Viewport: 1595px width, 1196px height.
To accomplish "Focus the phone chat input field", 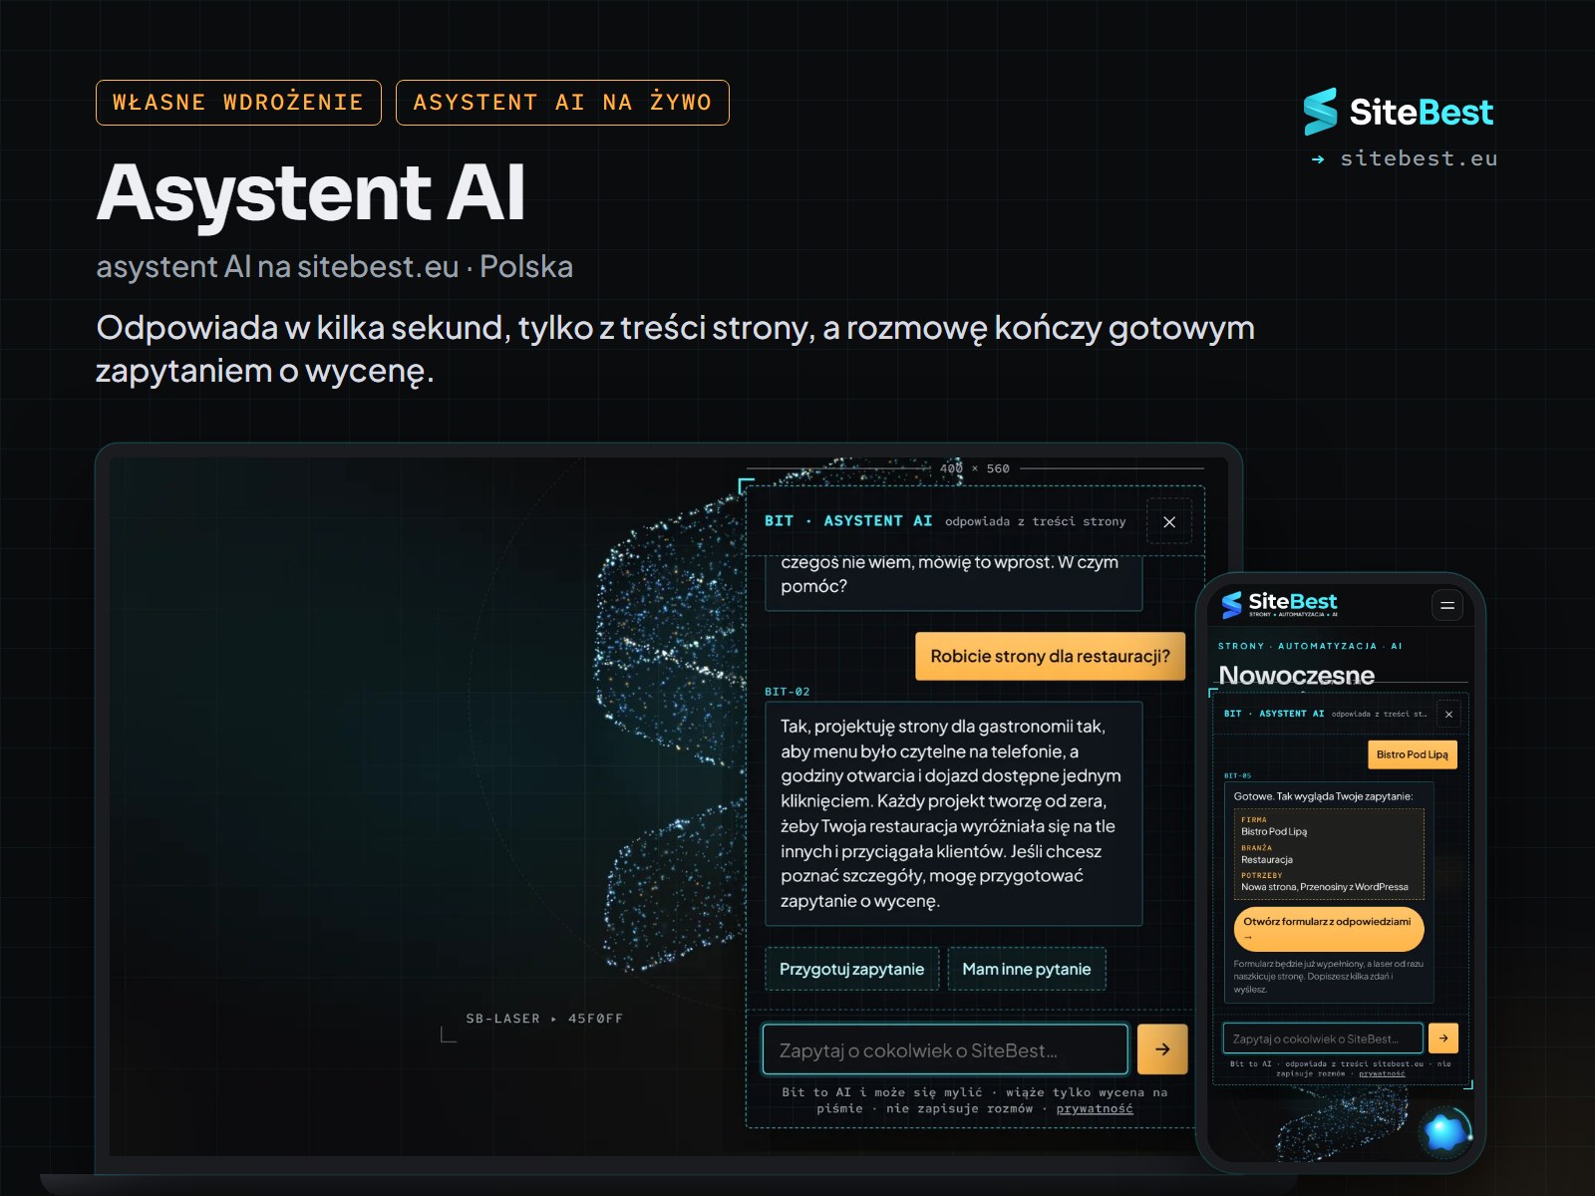I will (x=1323, y=1038).
